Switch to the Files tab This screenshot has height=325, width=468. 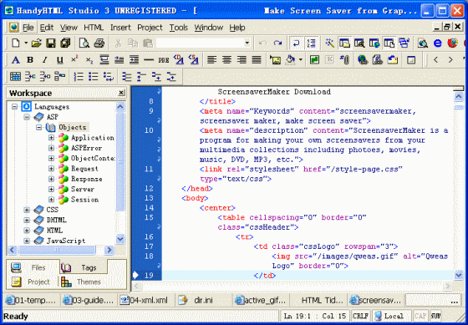click(33, 267)
